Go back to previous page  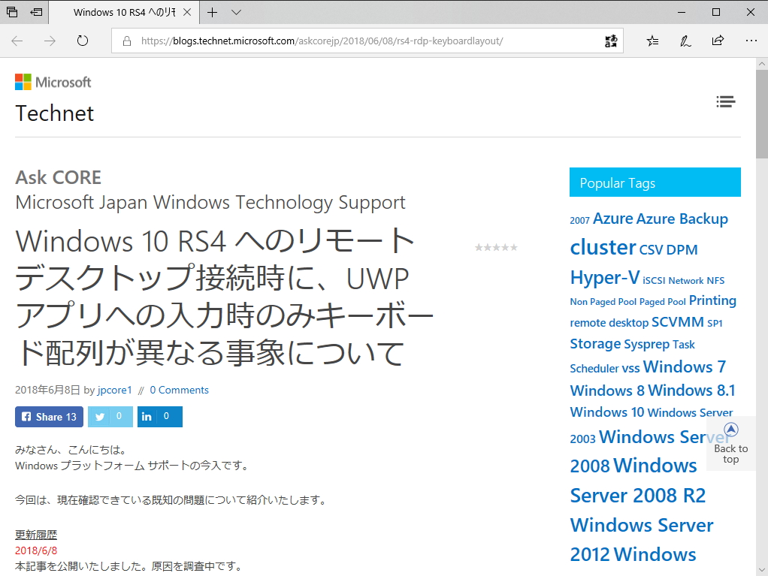[x=17, y=41]
